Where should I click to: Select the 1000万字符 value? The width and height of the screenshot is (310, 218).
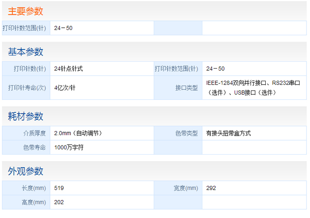click(x=69, y=147)
